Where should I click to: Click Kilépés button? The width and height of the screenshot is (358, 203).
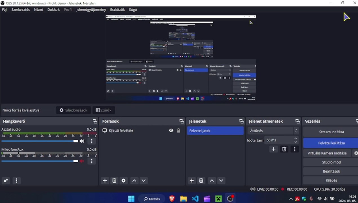click(x=331, y=180)
